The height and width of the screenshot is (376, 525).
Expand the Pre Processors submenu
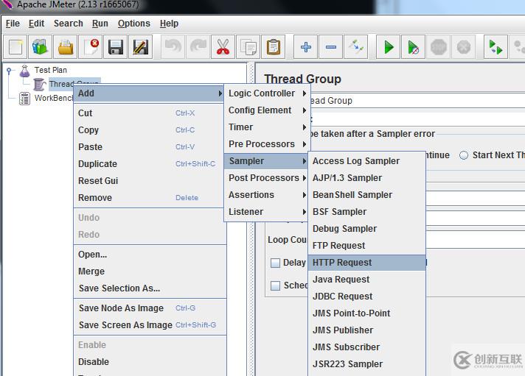pyautogui.click(x=268, y=144)
